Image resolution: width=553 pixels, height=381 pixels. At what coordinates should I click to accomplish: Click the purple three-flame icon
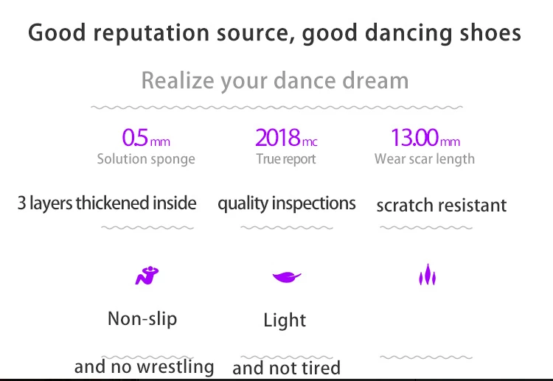click(427, 274)
